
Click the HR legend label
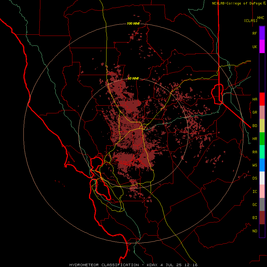click(x=255, y=139)
